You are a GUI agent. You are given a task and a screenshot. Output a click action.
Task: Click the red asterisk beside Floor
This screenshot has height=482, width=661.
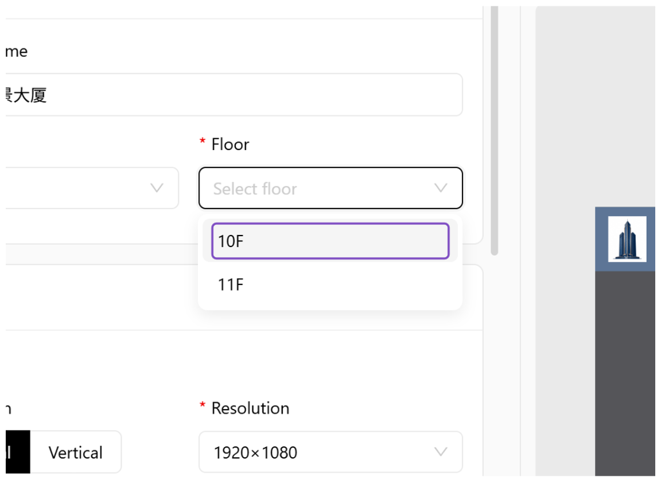click(203, 142)
